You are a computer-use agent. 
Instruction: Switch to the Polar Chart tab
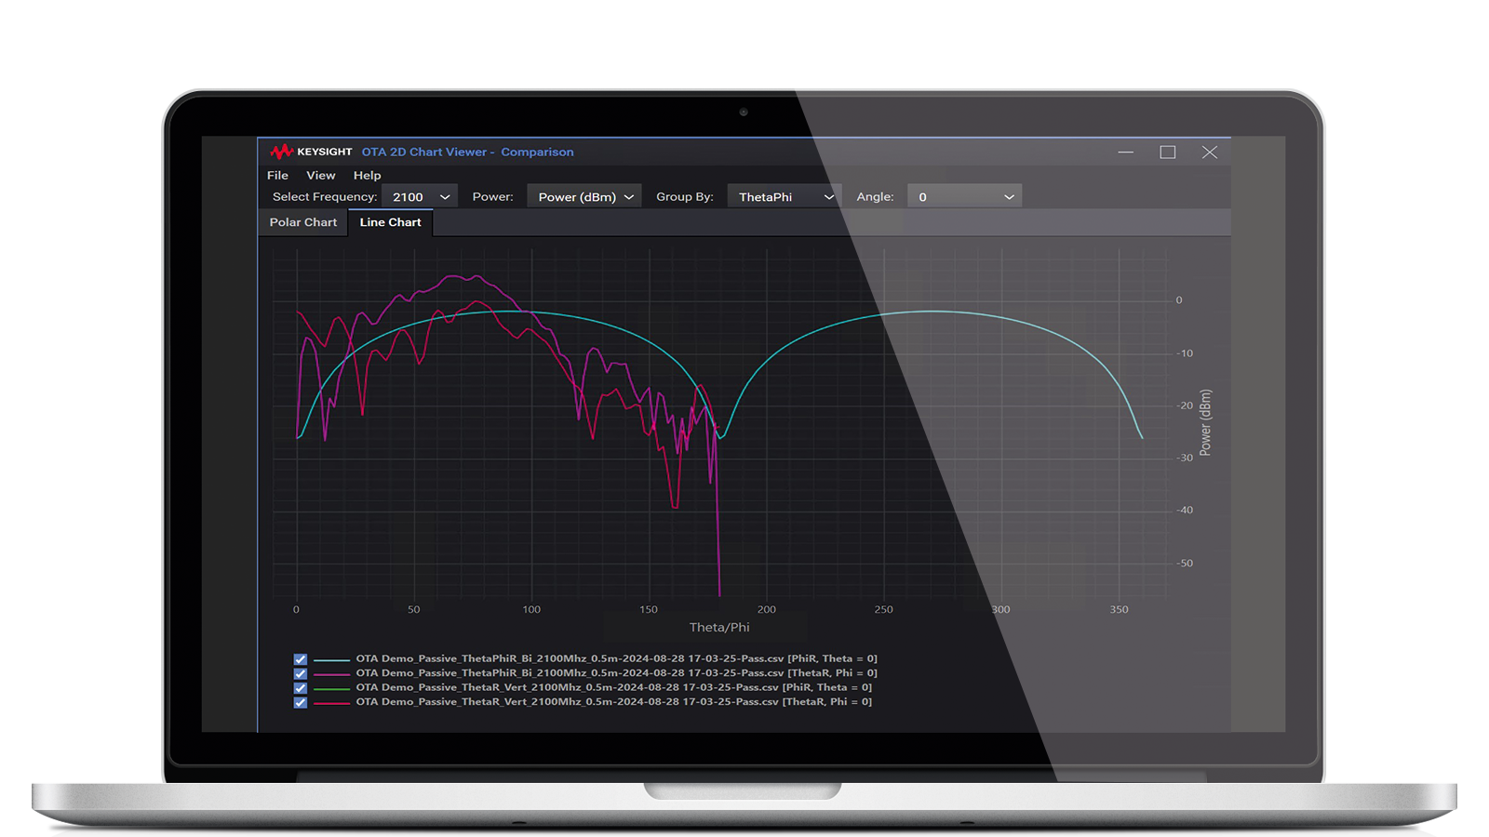tap(303, 222)
